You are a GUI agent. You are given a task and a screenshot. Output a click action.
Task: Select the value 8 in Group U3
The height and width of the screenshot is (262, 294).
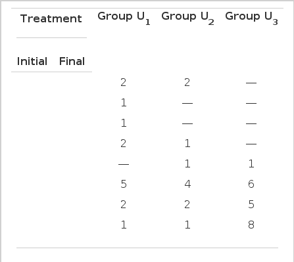pos(251,225)
